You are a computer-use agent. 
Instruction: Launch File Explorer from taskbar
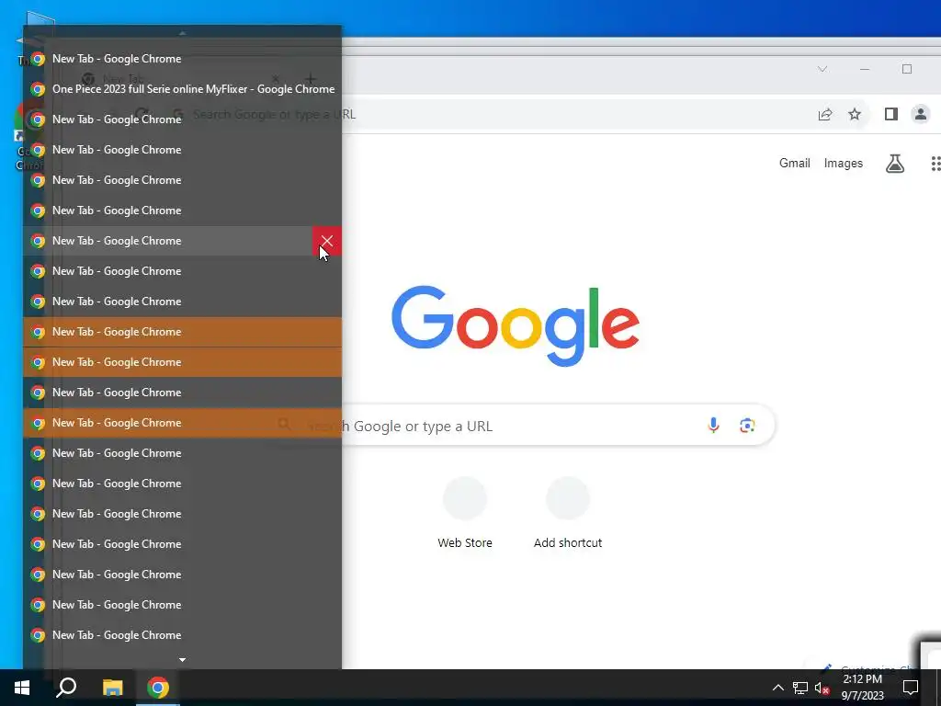coord(112,688)
